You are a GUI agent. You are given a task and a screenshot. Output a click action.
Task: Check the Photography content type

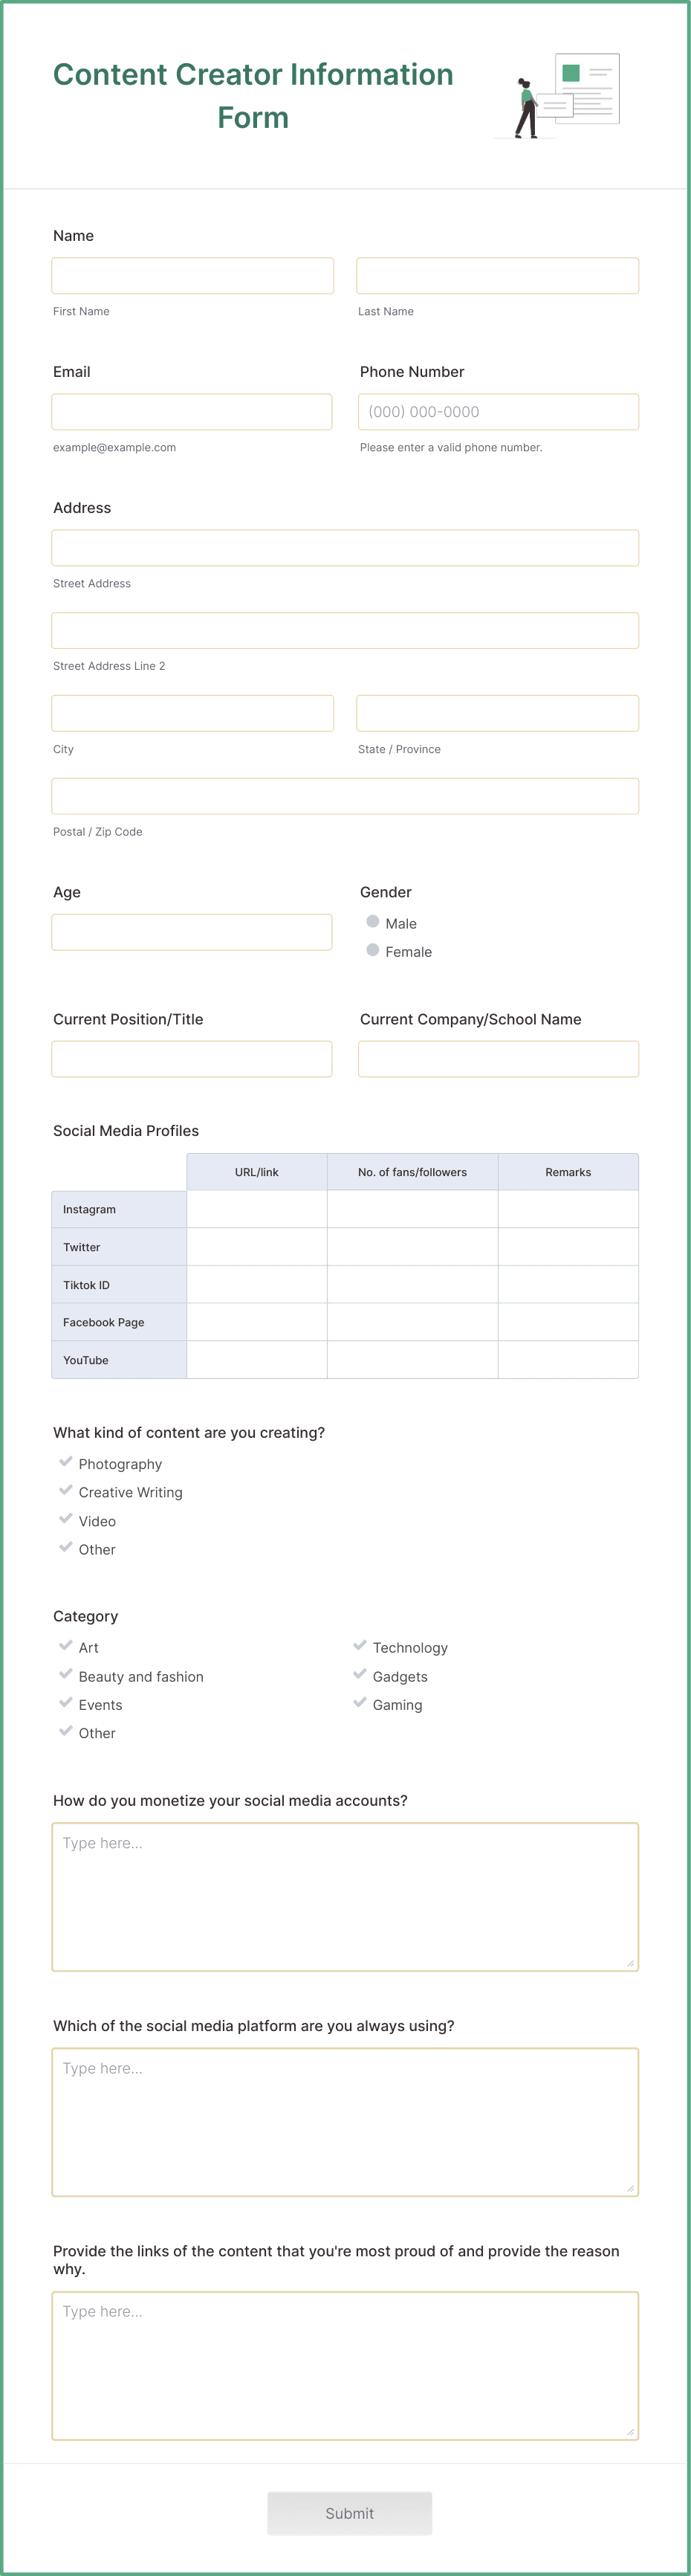point(65,1463)
